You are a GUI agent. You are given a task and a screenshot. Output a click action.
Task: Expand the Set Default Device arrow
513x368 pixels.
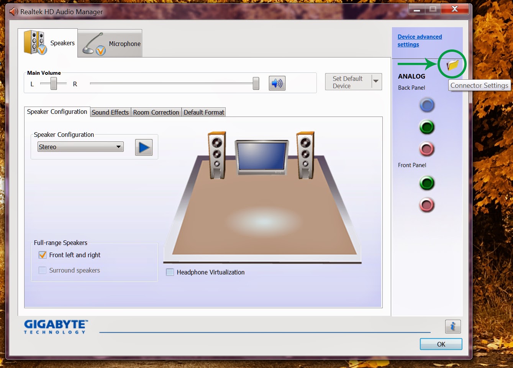coord(376,82)
